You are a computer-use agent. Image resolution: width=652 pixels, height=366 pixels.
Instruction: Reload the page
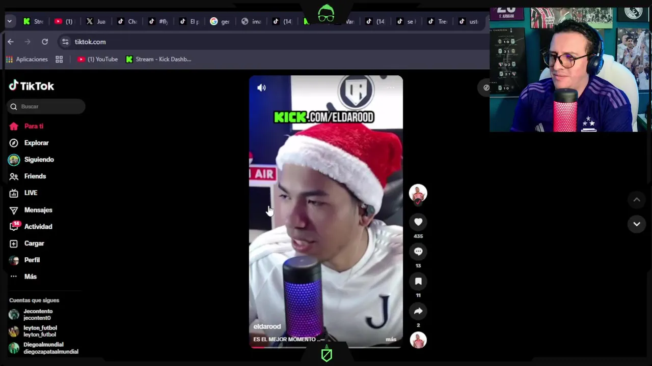45,42
